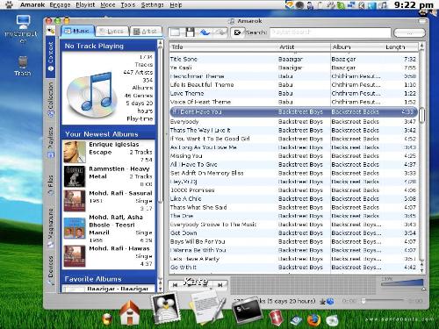Clear the playlist with the blank-page icon

coord(176,32)
